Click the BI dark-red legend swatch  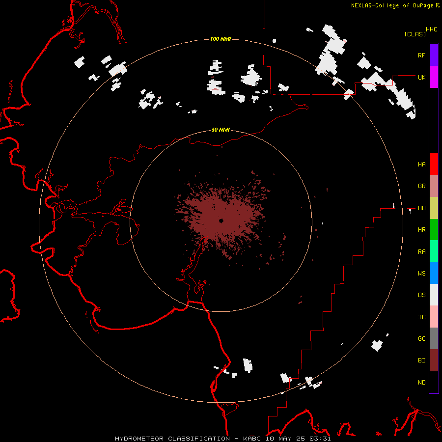(434, 360)
